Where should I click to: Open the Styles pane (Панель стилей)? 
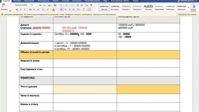pos(193,8)
